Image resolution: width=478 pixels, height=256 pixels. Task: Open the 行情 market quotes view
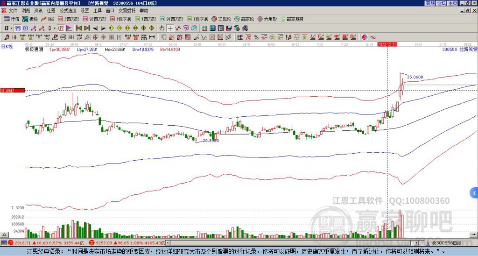[12, 19]
